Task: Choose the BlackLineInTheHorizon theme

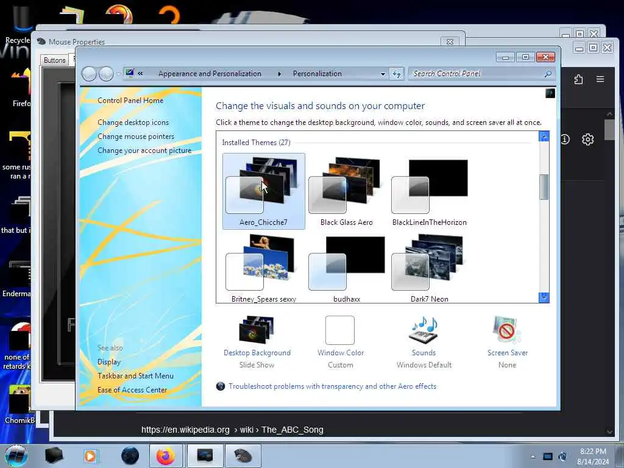Action: (430, 191)
